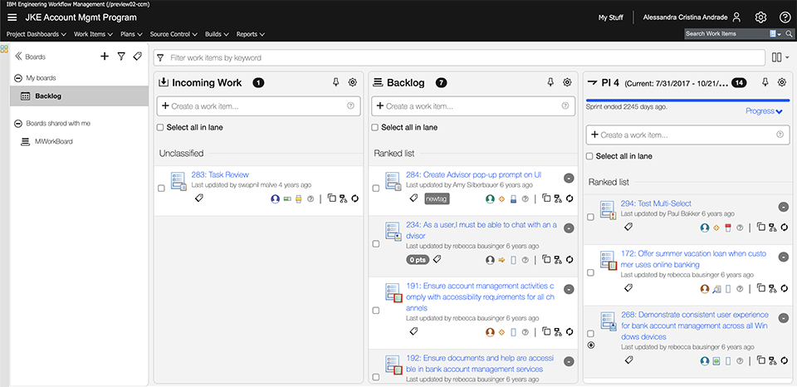Check Select all in PI 4 lane

click(589, 156)
